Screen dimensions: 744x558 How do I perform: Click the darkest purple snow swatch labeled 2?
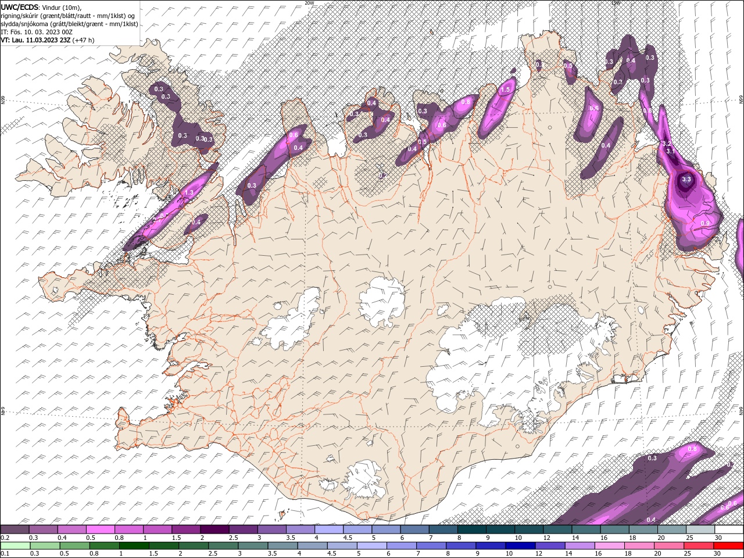tap(215, 530)
